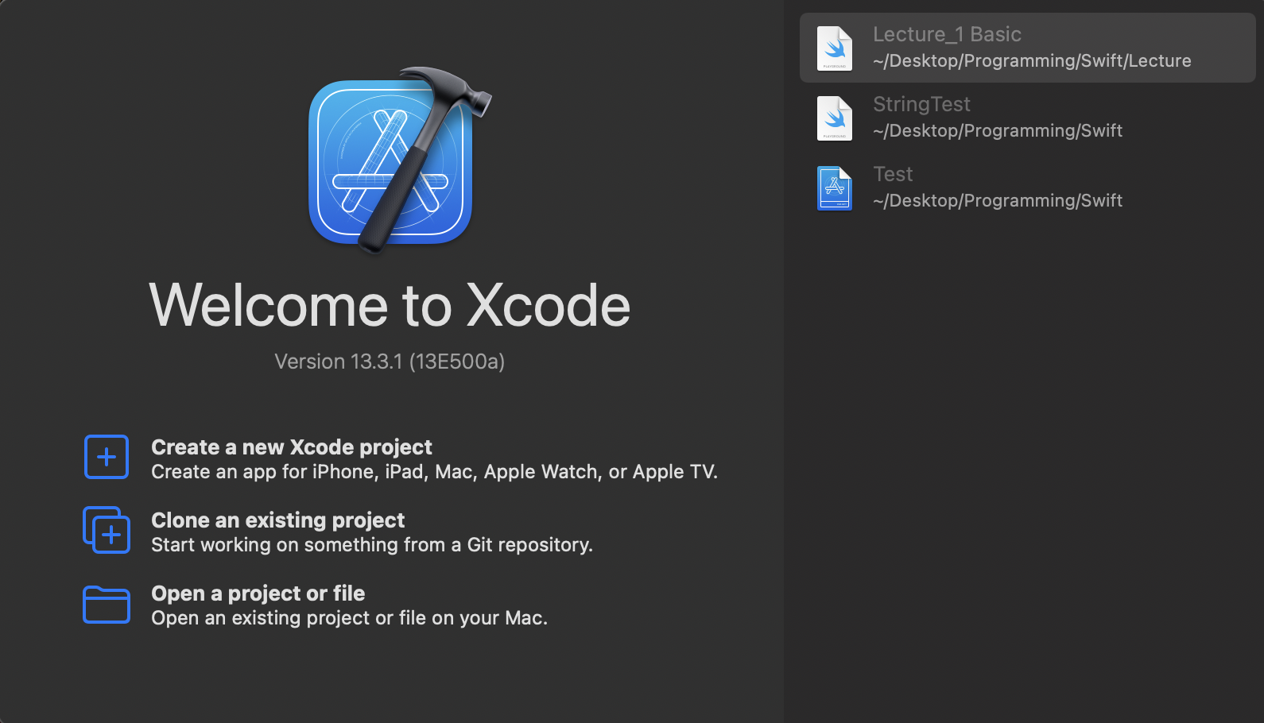Click the clone project duplicate-plus icon
1264x723 pixels.
tap(107, 530)
